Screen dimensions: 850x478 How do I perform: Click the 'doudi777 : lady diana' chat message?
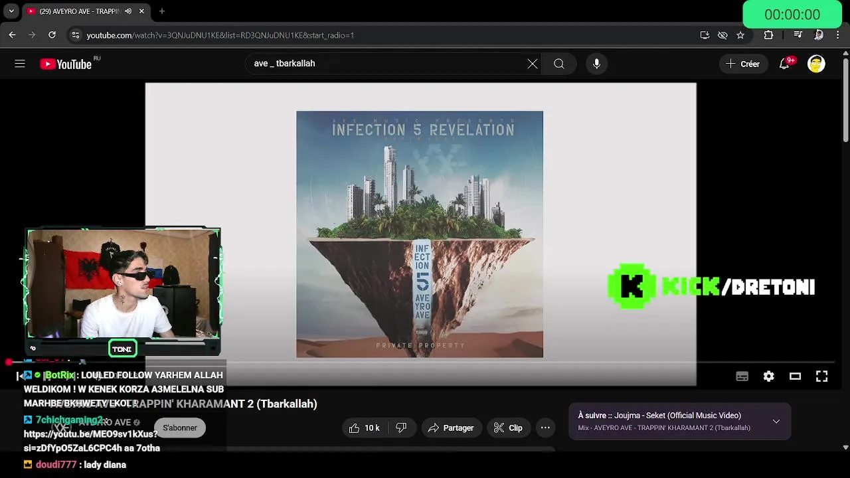pos(75,465)
